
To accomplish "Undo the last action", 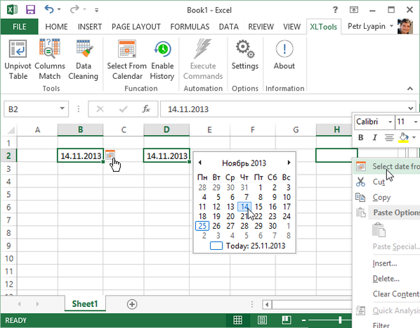I will click(x=48, y=9).
